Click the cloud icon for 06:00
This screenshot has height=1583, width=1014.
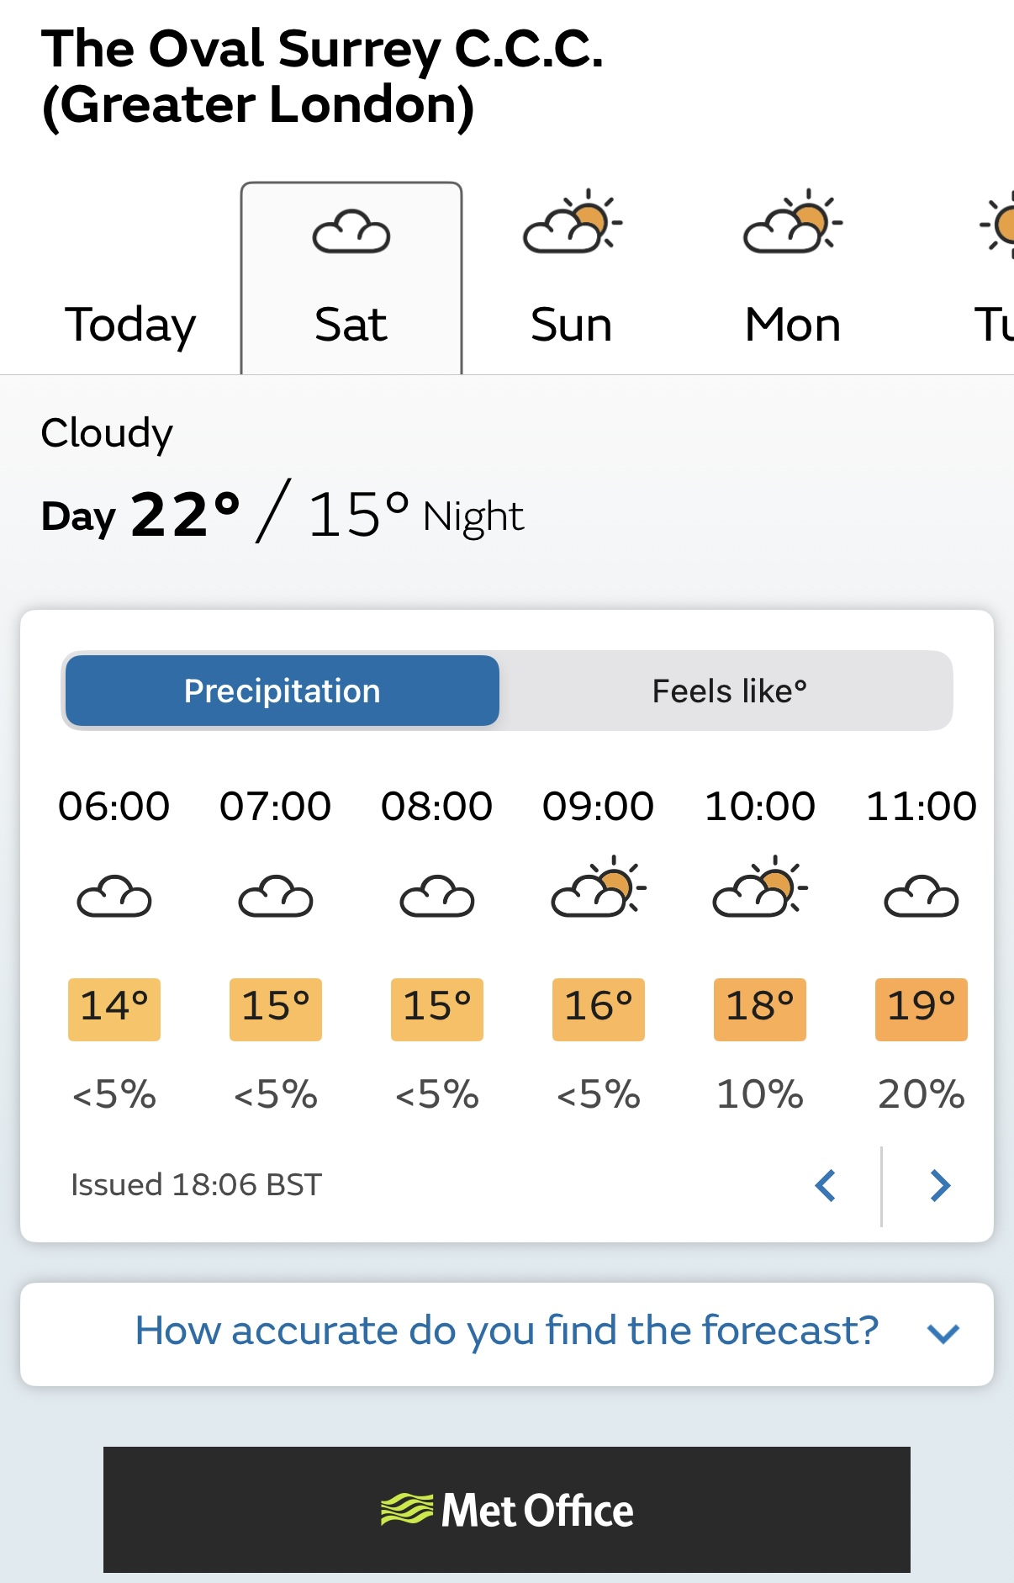coord(114,896)
